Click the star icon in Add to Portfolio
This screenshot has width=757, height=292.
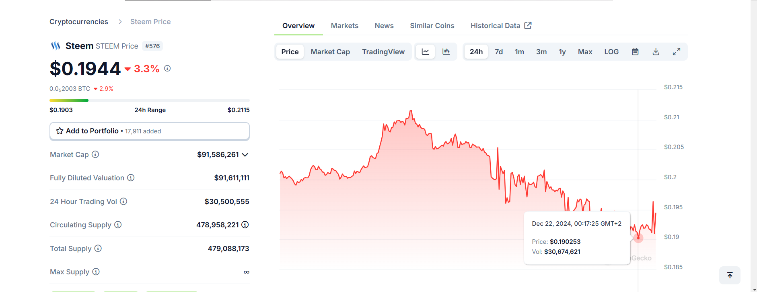[60, 131]
